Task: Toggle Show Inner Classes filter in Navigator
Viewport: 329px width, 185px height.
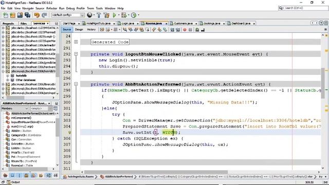Action: 33,175
